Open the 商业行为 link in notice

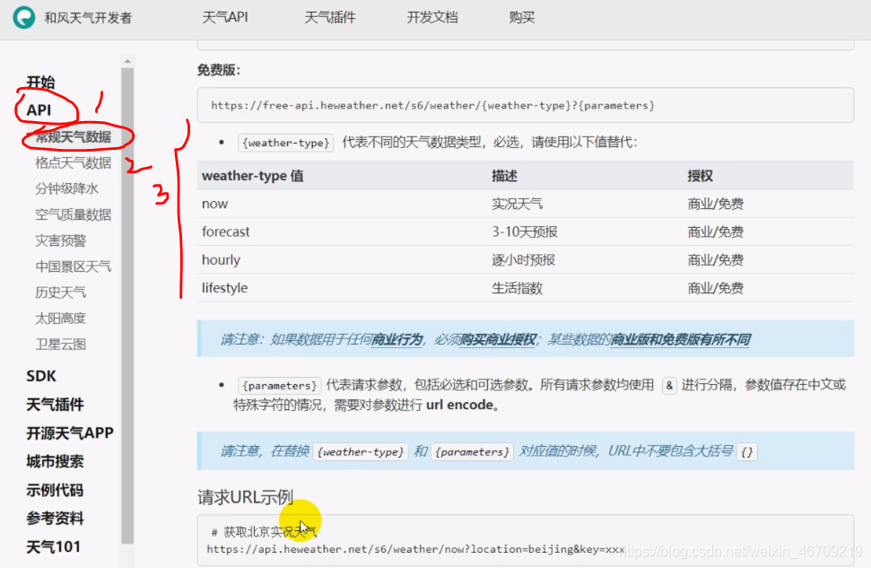[x=396, y=339]
